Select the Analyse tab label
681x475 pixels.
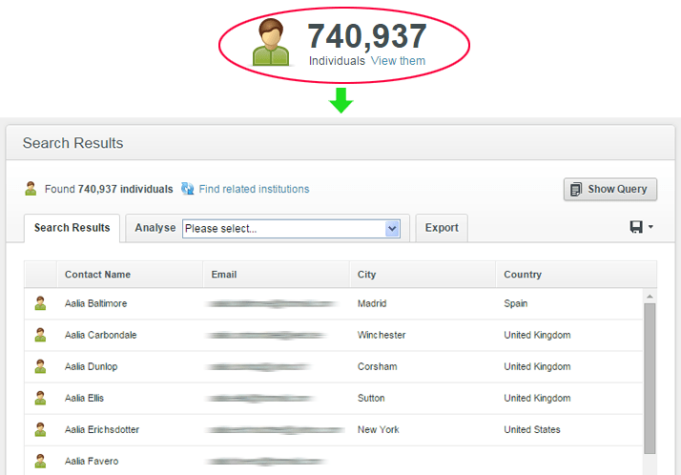pos(155,228)
